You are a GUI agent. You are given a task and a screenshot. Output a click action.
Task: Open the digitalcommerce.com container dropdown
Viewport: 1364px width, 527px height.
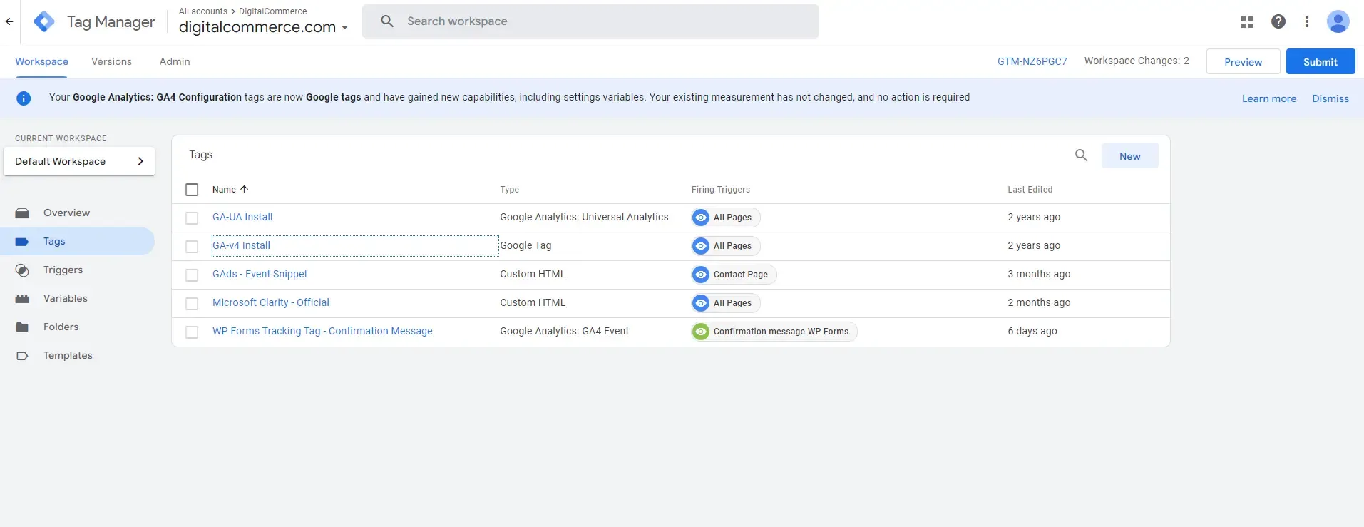[263, 27]
